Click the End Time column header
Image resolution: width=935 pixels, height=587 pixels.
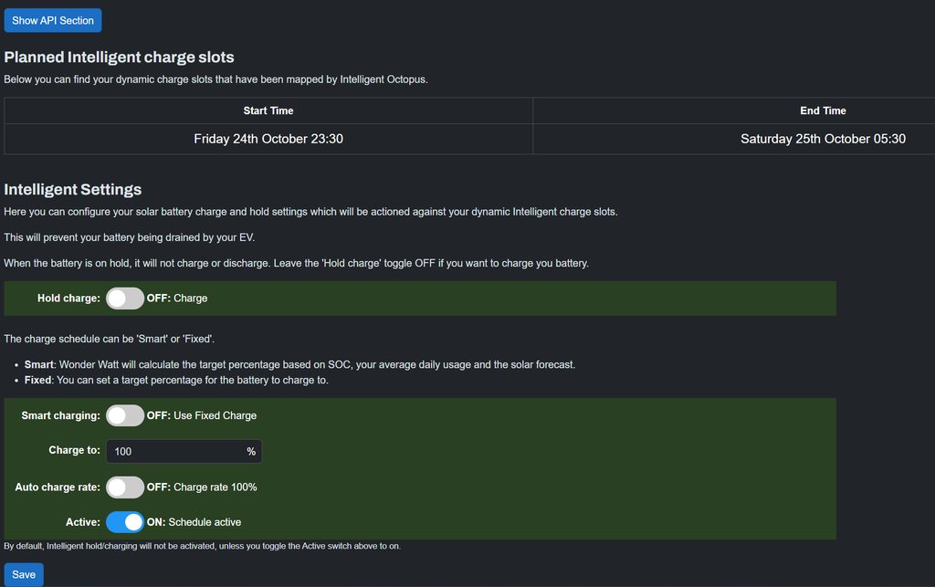click(x=823, y=110)
